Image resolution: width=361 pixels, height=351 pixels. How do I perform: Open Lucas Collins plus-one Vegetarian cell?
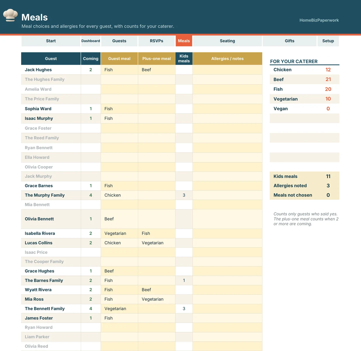click(x=157, y=243)
